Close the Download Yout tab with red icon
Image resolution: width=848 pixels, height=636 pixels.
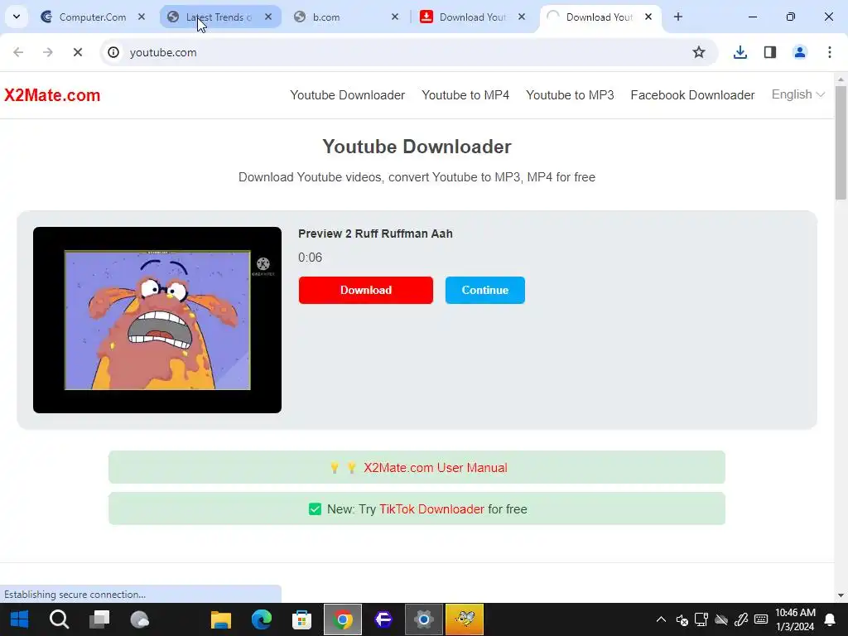tap(522, 17)
